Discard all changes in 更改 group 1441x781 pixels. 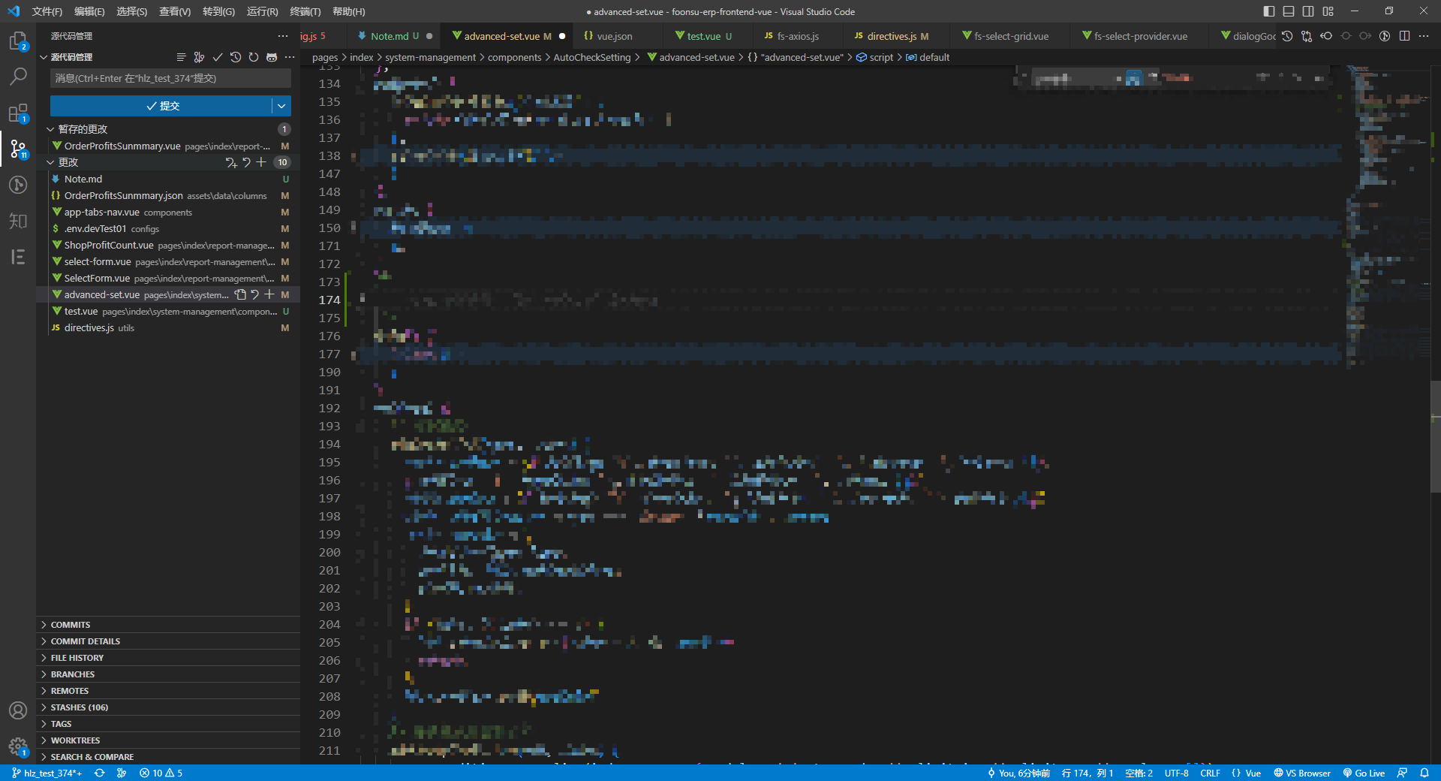246,162
